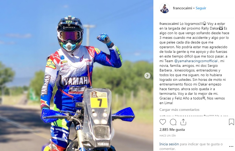Click the partially visible comment below Cargar más
The image size is (235, 151).
click(x=194, y=116)
